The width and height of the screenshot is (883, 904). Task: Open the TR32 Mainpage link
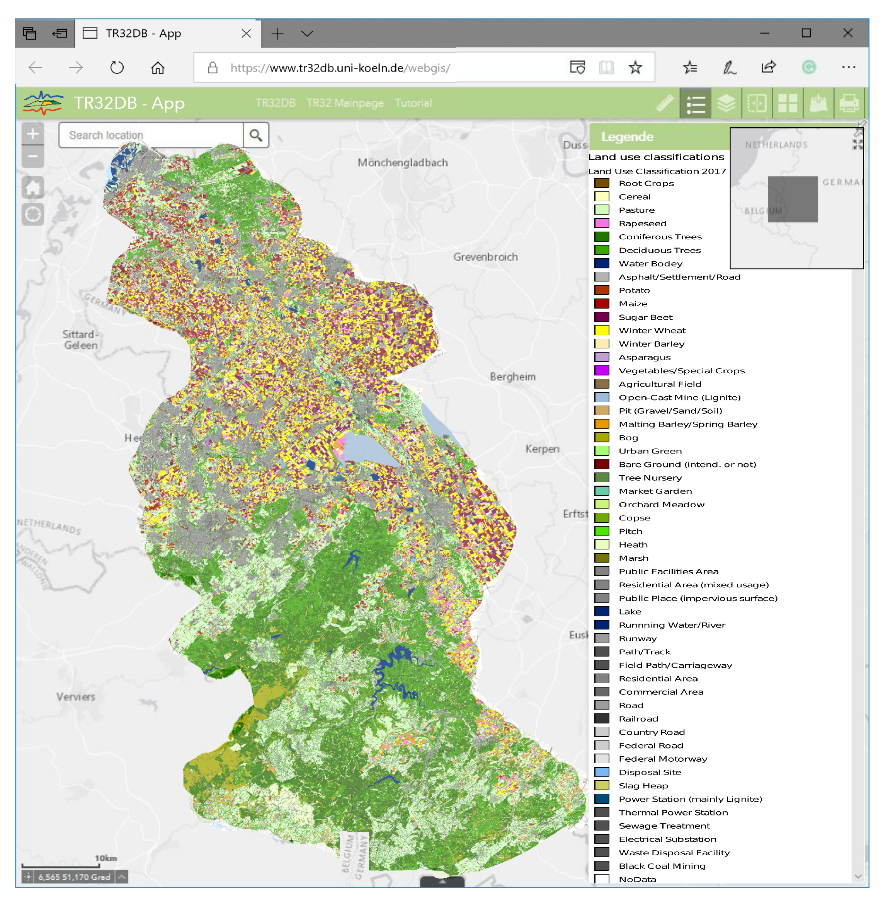[345, 103]
